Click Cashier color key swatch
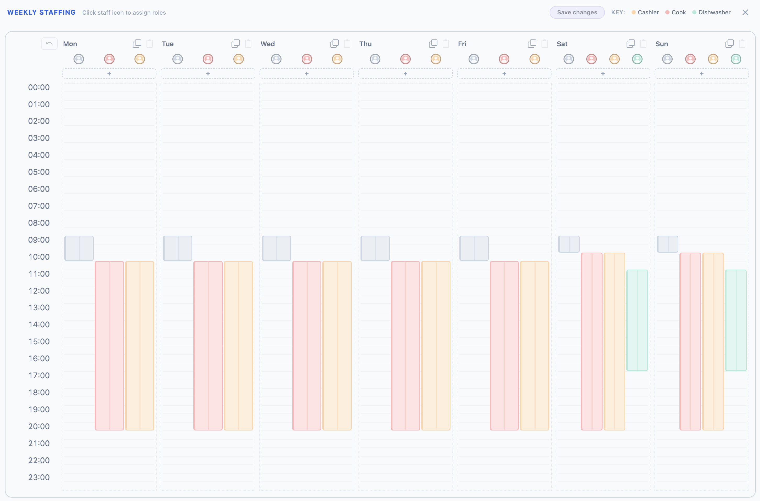The height and width of the screenshot is (501, 760). (x=634, y=13)
